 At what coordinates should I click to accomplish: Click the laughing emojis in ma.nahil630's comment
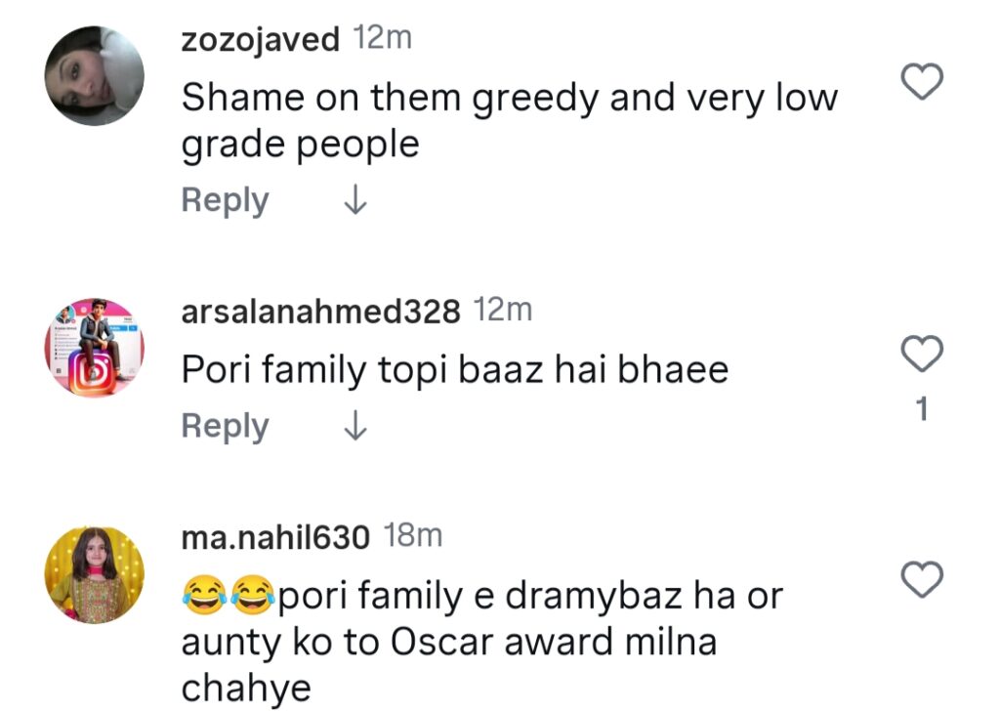pos(229,596)
